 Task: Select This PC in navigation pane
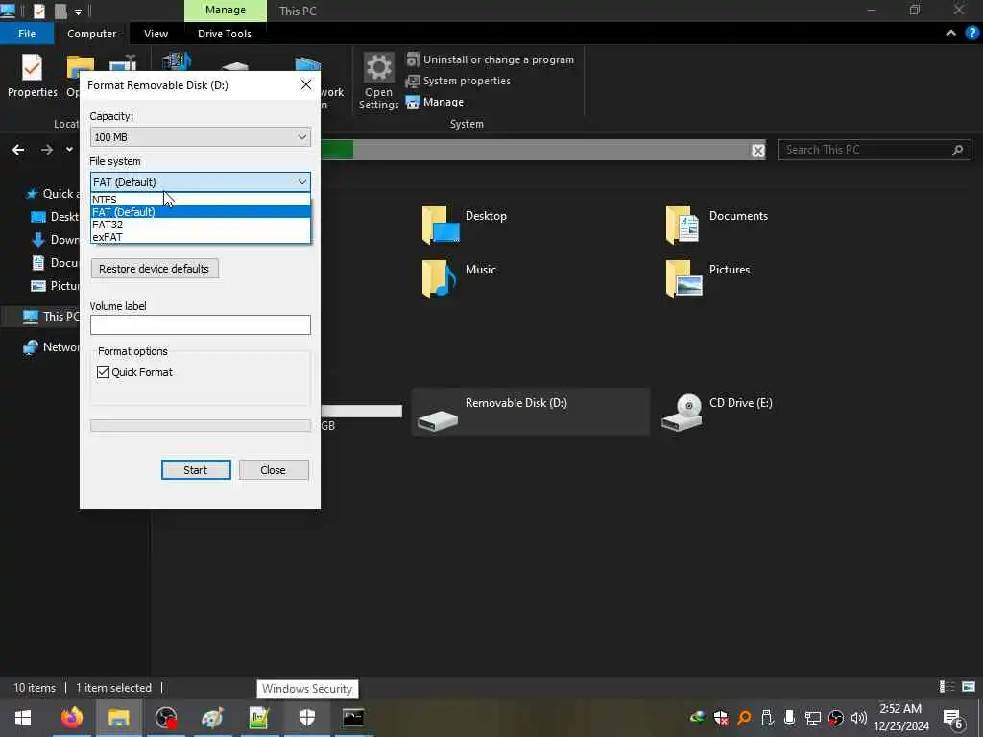(52, 317)
